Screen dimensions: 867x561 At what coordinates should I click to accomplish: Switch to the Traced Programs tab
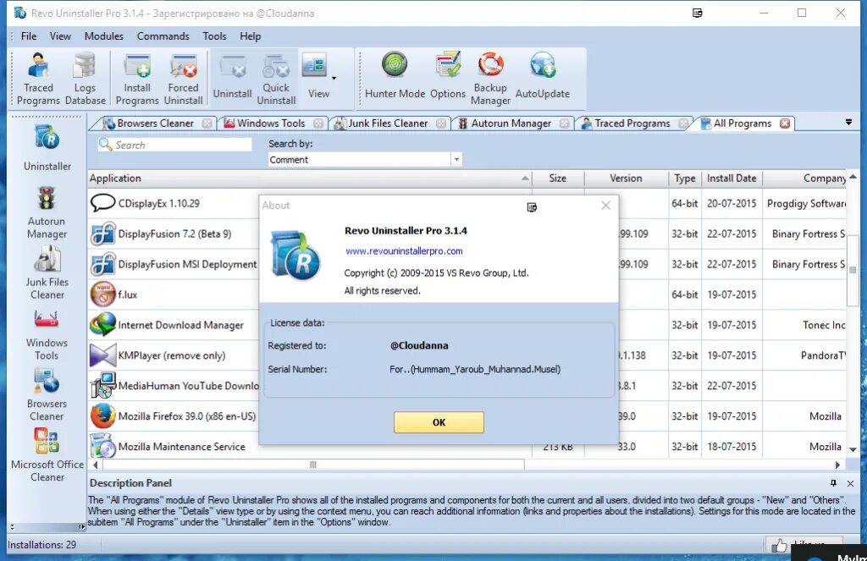(x=632, y=123)
